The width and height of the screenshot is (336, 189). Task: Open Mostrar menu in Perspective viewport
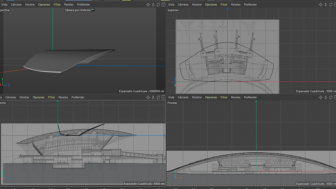pyautogui.click(x=30, y=4)
